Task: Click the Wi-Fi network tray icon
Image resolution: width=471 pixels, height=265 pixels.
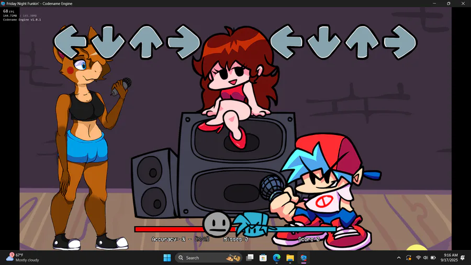Action: tap(418, 258)
